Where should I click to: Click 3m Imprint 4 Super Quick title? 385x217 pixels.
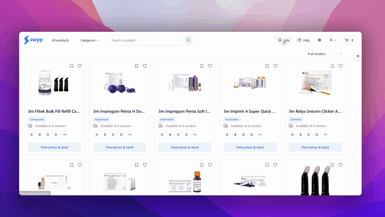250,111
